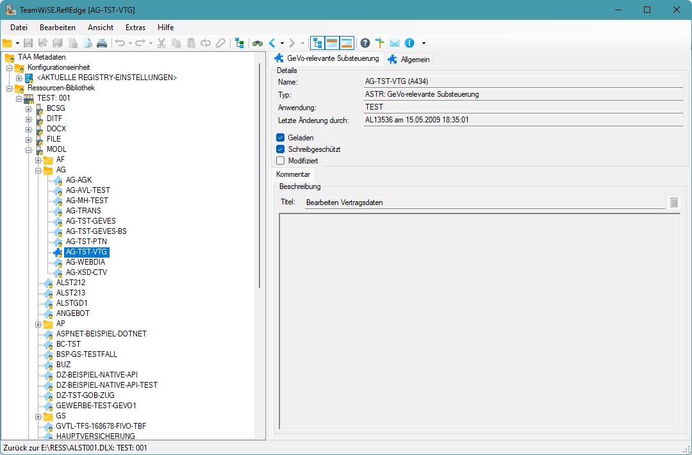This screenshot has height=455, width=692.
Task: Uncheck the Geladen checkbox
Action: point(280,138)
